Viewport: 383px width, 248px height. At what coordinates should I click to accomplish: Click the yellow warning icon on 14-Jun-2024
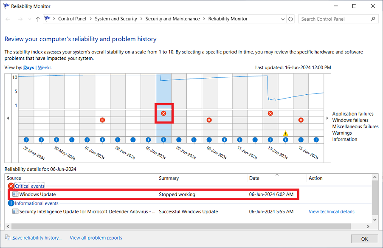[x=285, y=133]
